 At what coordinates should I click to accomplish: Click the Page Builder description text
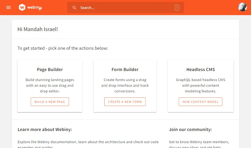pyautogui.click(x=50, y=85)
